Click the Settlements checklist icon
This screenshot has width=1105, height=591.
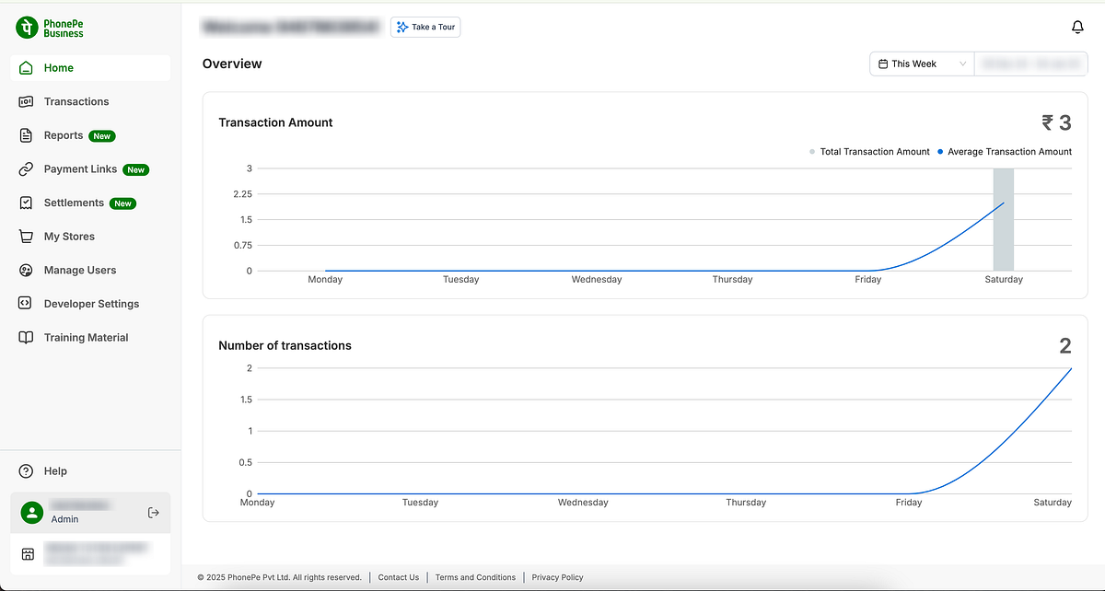(26, 203)
